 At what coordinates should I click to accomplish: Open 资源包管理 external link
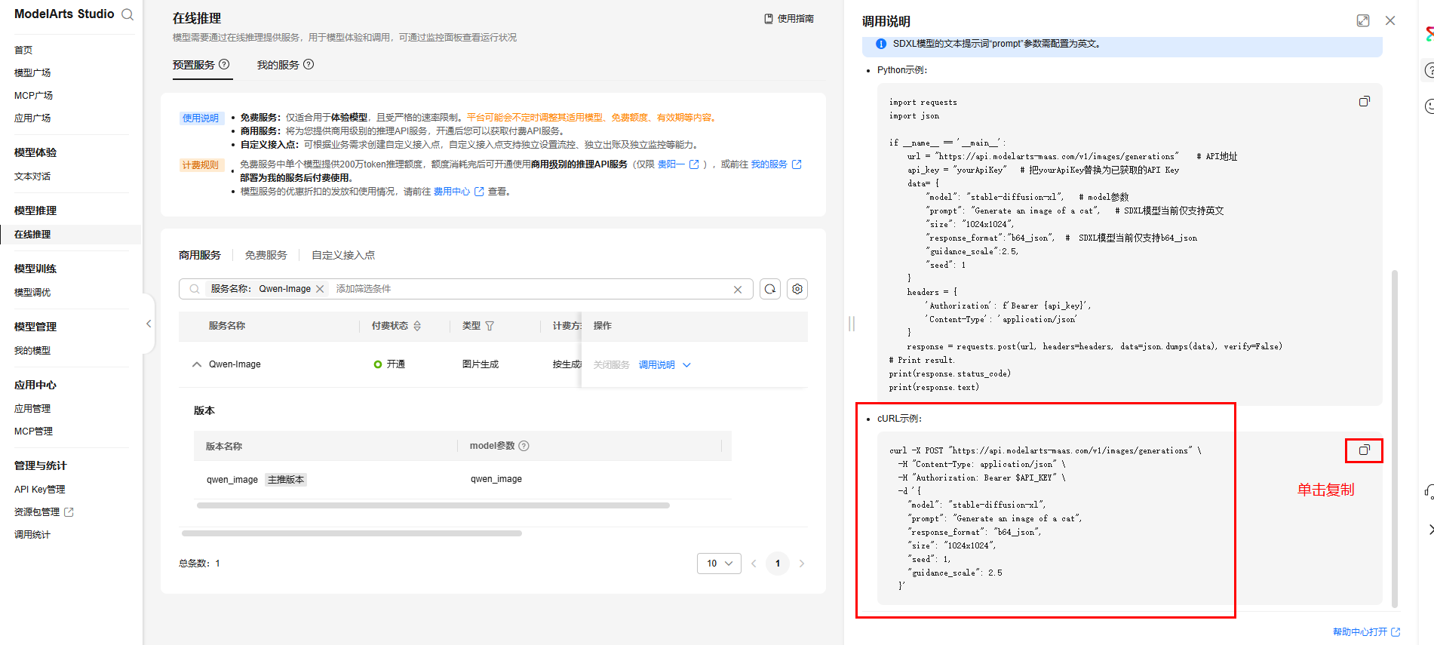[44, 512]
